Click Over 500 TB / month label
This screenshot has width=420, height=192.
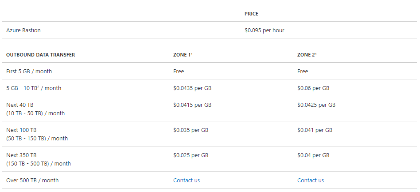tap(32, 180)
